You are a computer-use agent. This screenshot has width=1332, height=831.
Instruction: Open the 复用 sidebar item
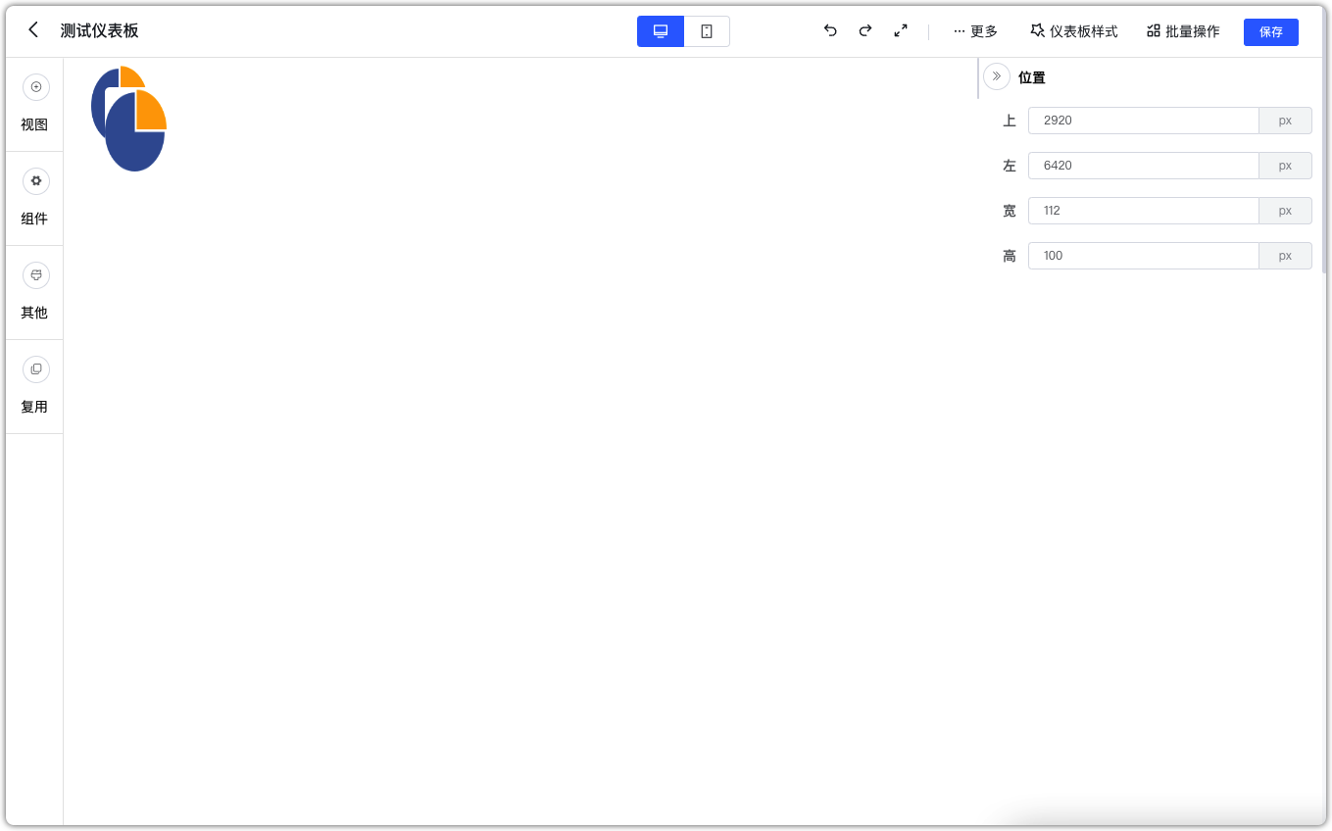pyautogui.click(x=34, y=386)
